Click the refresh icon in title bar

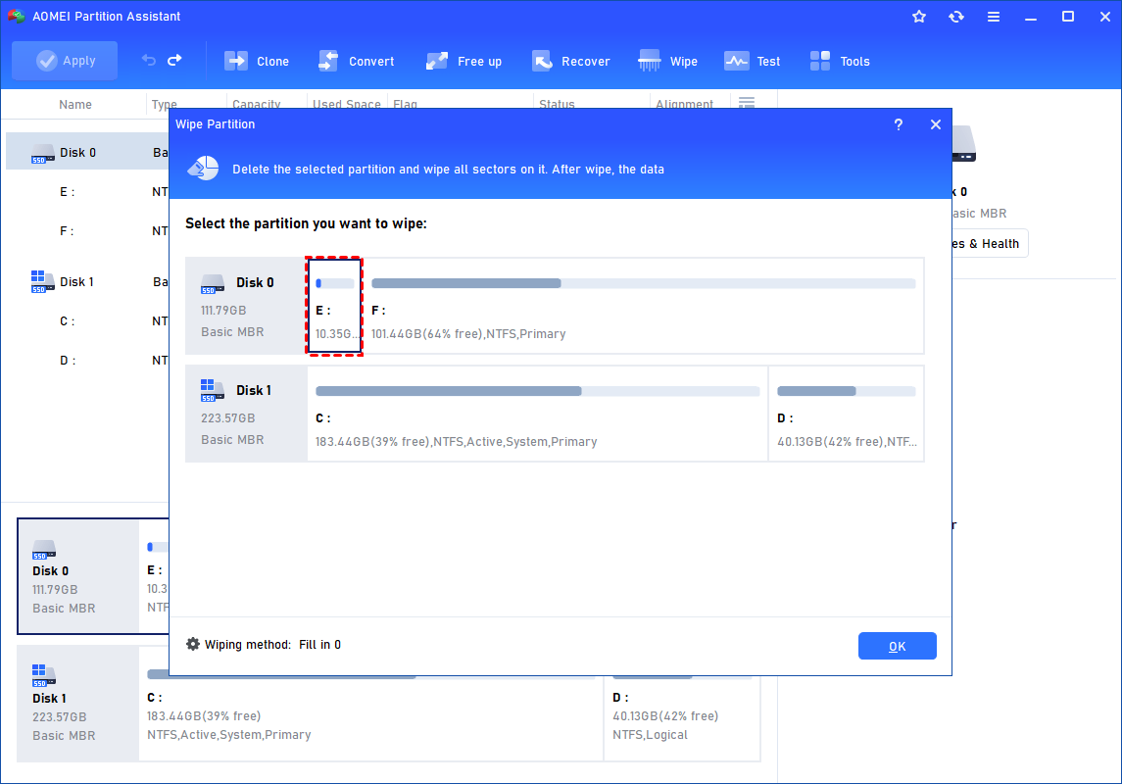[956, 17]
